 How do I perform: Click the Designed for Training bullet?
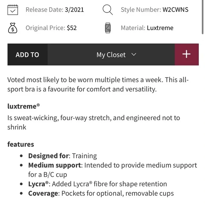63,156
